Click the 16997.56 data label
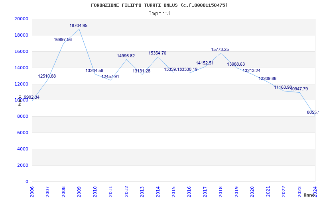The width and height of the screenshot is (319, 199). pos(63,39)
